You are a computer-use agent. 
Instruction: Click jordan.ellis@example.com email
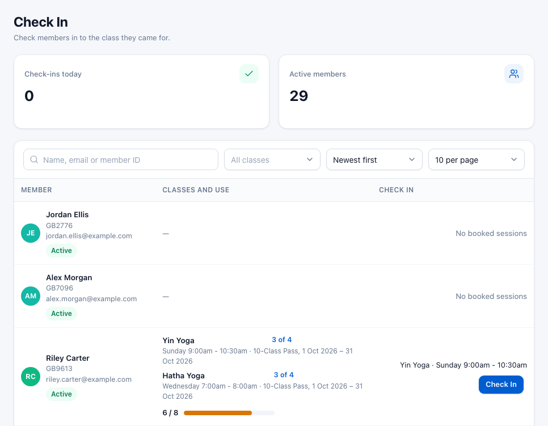coord(88,236)
